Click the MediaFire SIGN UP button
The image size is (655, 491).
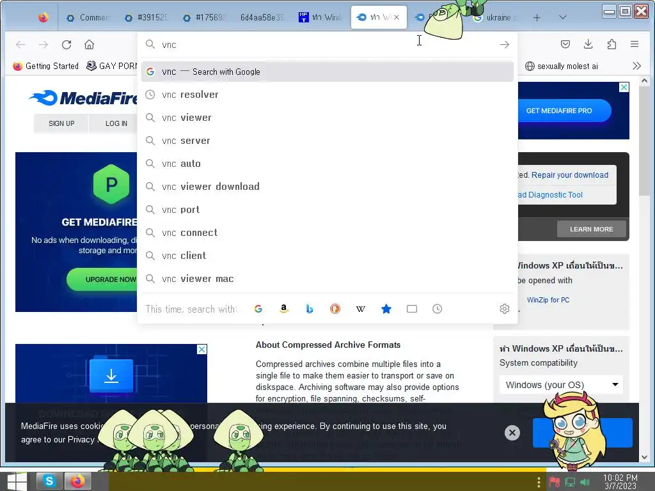click(61, 123)
